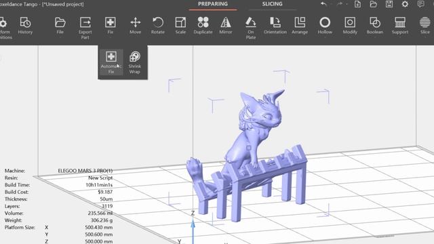
Task: Click the save disk icon
Action: point(389,4)
